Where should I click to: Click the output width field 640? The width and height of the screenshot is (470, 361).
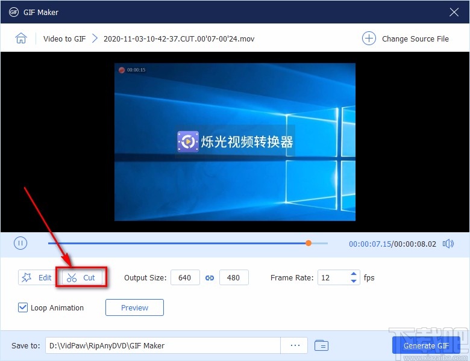coord(185,277)
